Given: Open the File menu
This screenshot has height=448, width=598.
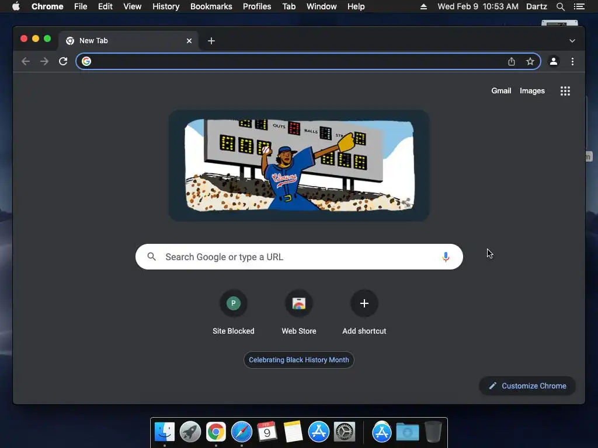Looking at the screenshot, I should point(81,6).
